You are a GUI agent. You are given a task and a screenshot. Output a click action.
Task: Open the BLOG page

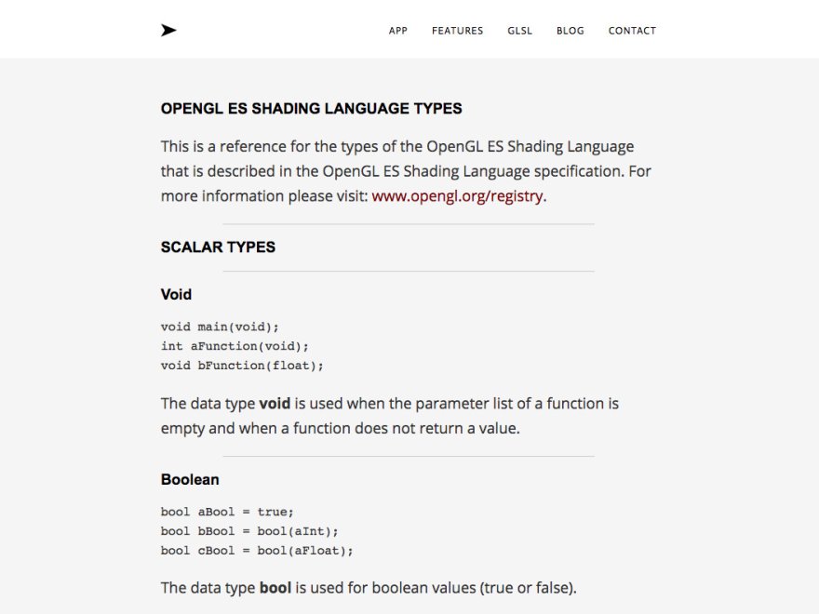coord(570,31)
